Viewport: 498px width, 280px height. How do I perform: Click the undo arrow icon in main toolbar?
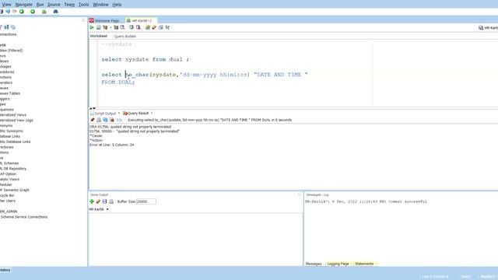coord(8,12)
